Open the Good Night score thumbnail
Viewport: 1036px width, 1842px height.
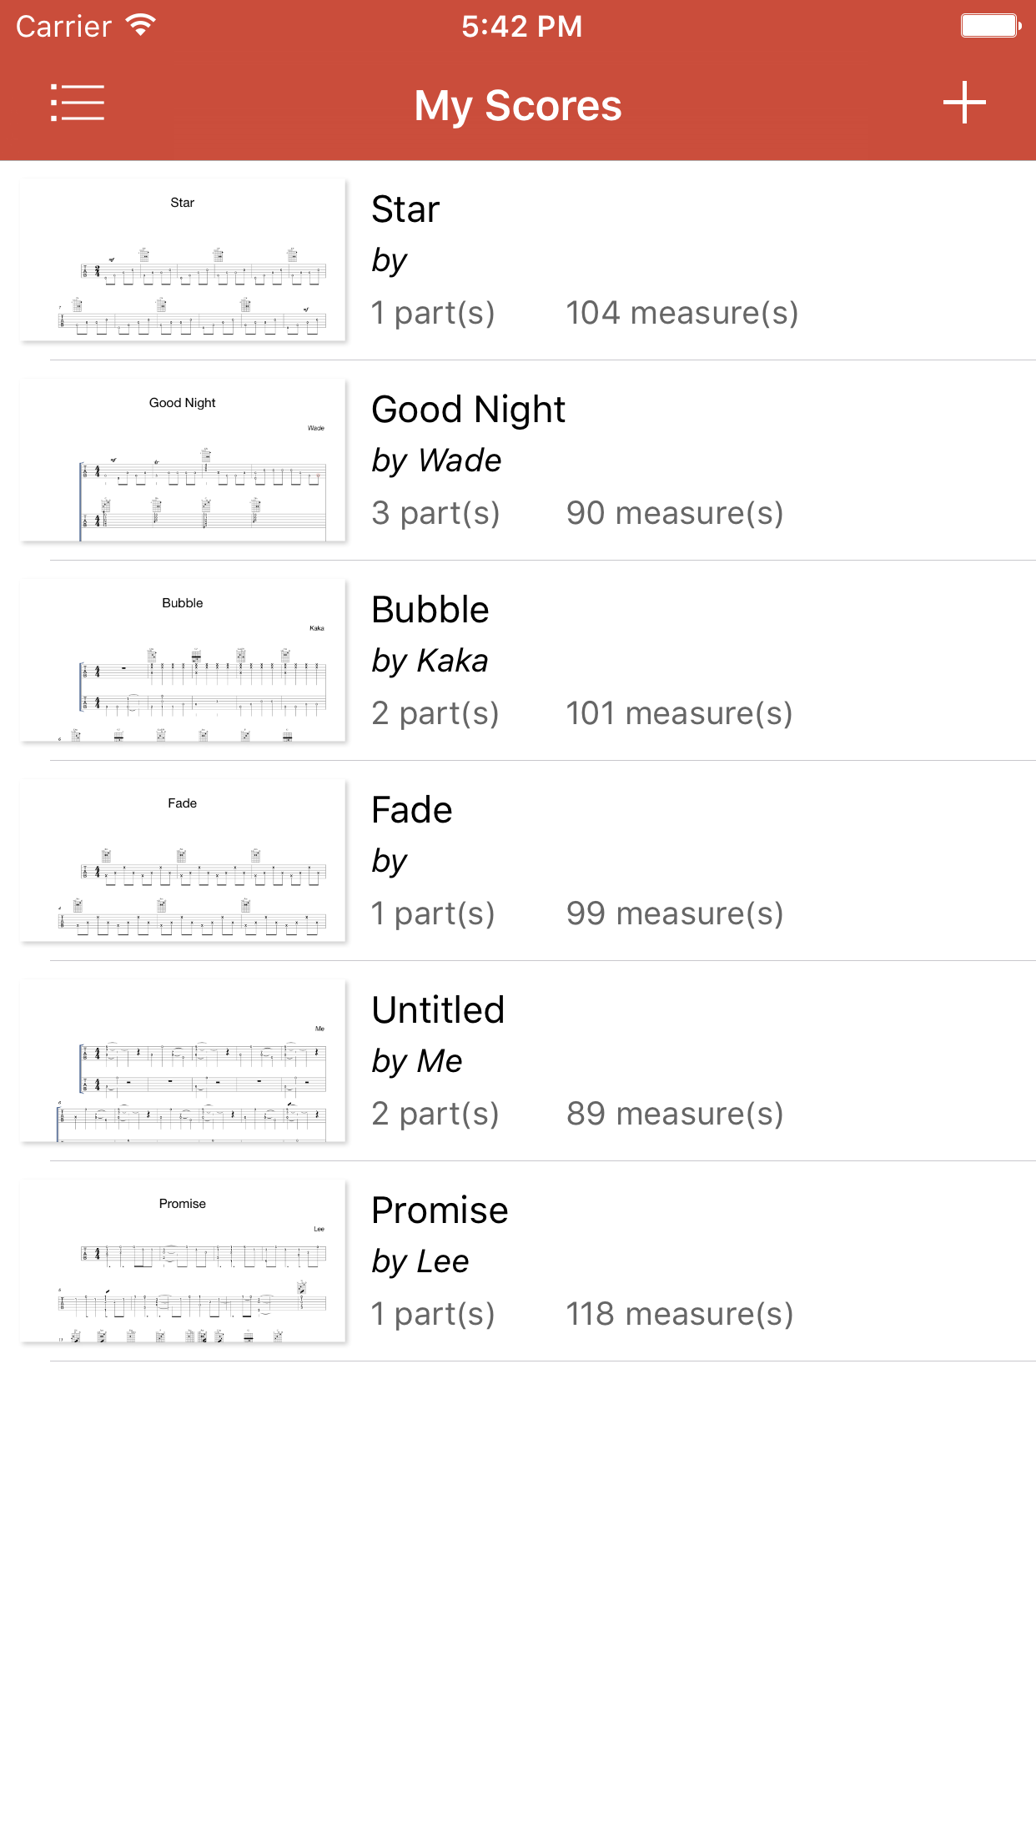tap(183, 460)
